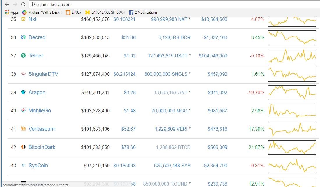
Task: Click the BitcoinDark coin logo icon
Action: tap(23, 147)
